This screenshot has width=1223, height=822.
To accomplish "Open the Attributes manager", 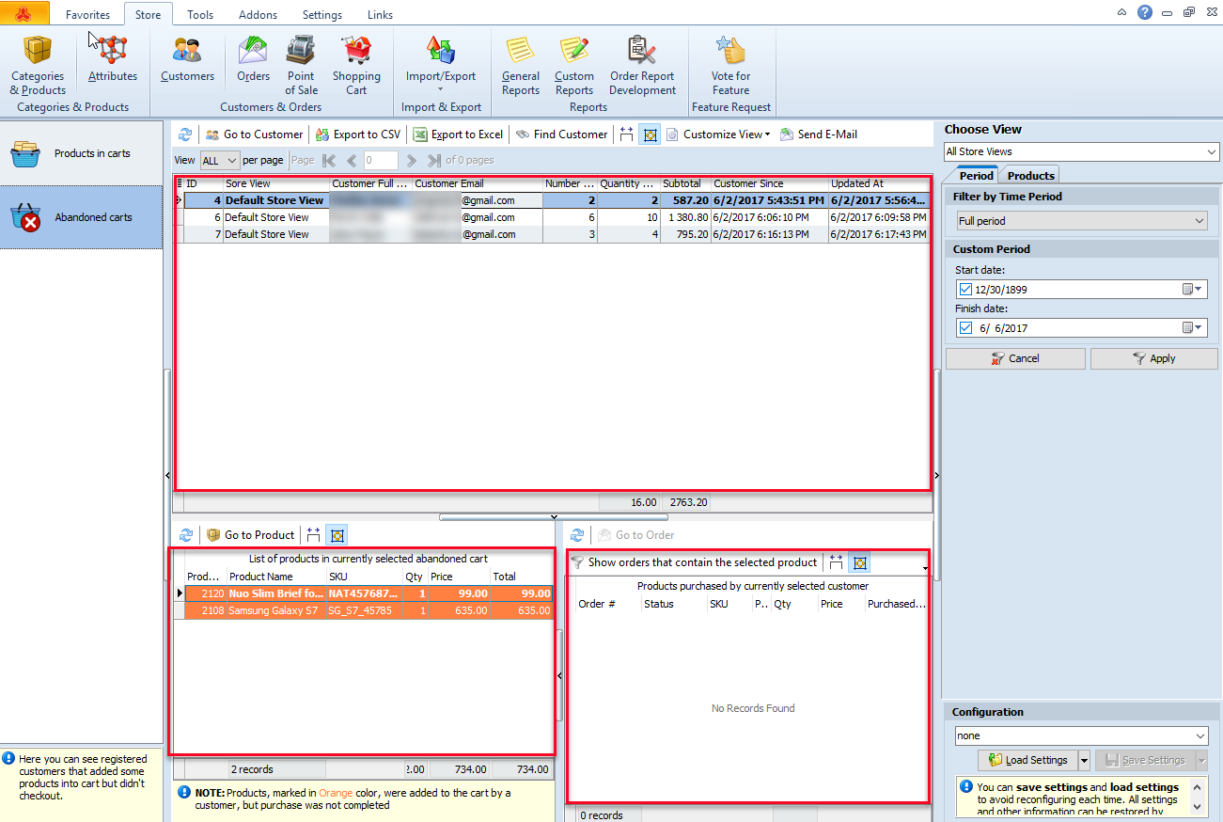I will click(x=113, y=59).
